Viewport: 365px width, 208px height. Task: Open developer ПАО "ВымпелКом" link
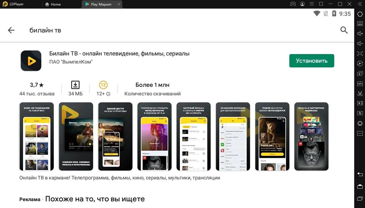point(71,62)
